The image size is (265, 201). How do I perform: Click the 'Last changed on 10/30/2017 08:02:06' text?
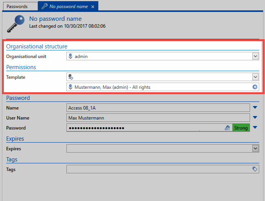coord(67,26)
